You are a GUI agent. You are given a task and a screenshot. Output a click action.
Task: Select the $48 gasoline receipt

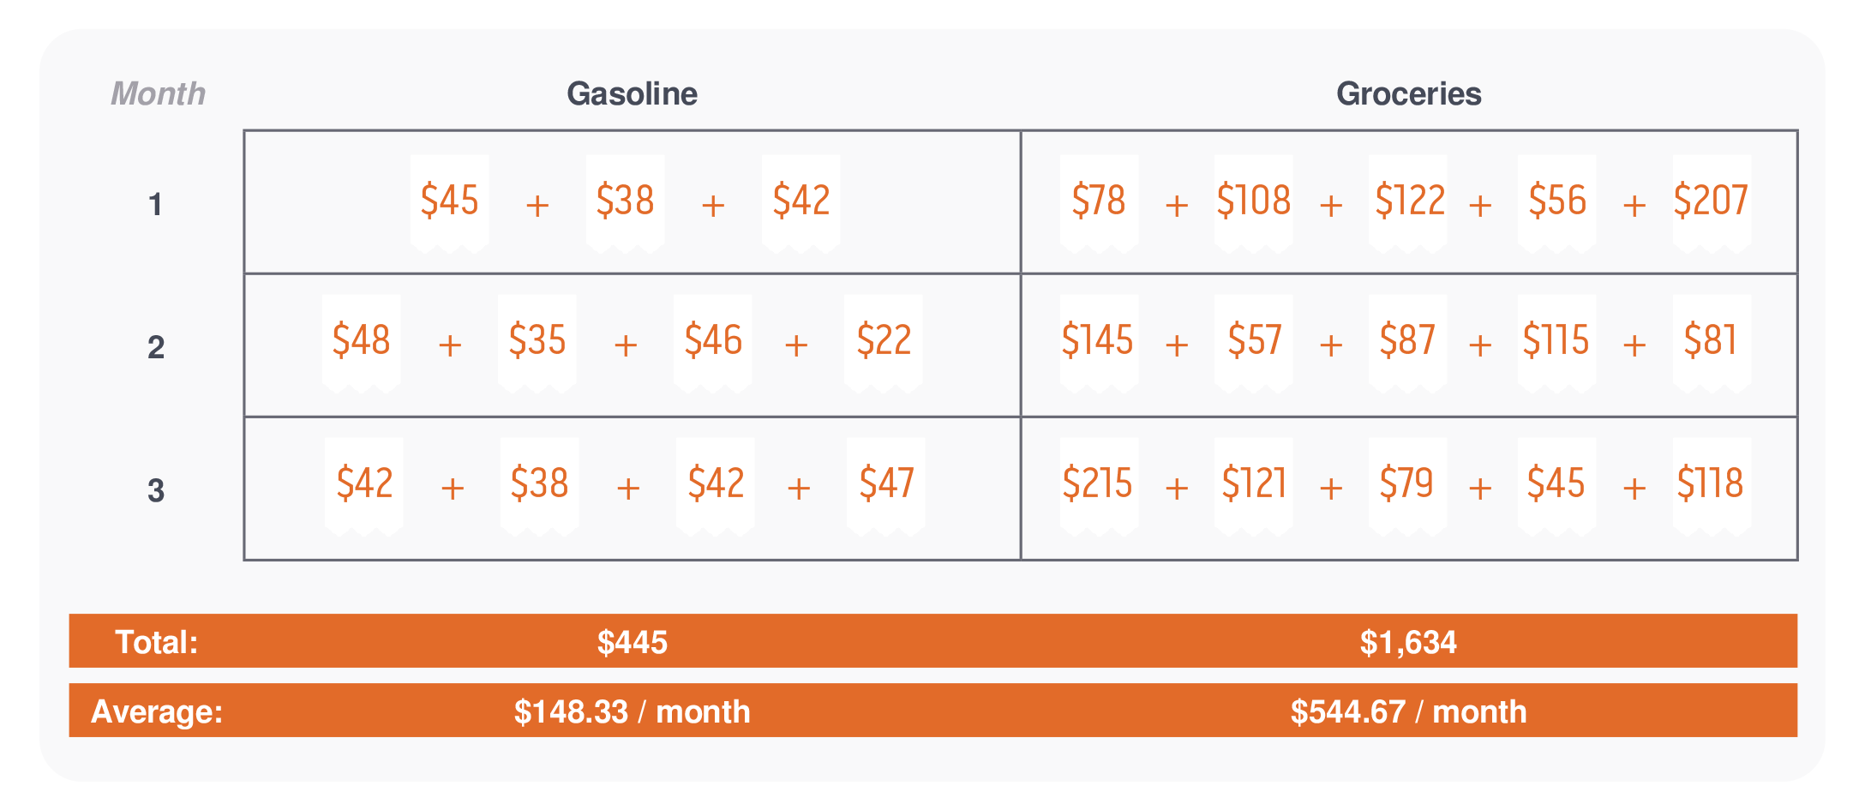click(361, 344)
